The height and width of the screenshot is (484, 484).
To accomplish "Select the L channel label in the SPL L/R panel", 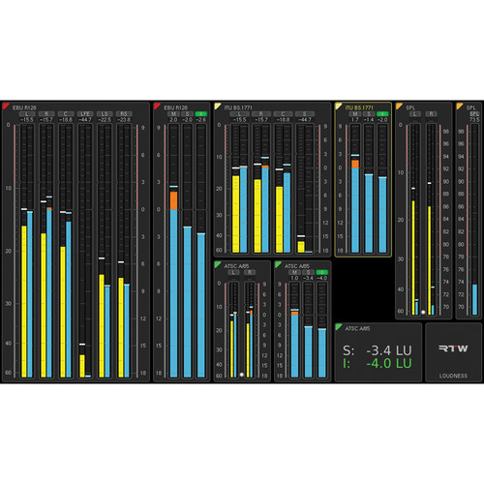I will [415, 114].
